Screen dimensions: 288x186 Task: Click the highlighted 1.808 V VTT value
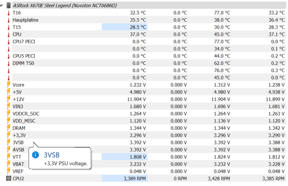click(x=138, y=157)
